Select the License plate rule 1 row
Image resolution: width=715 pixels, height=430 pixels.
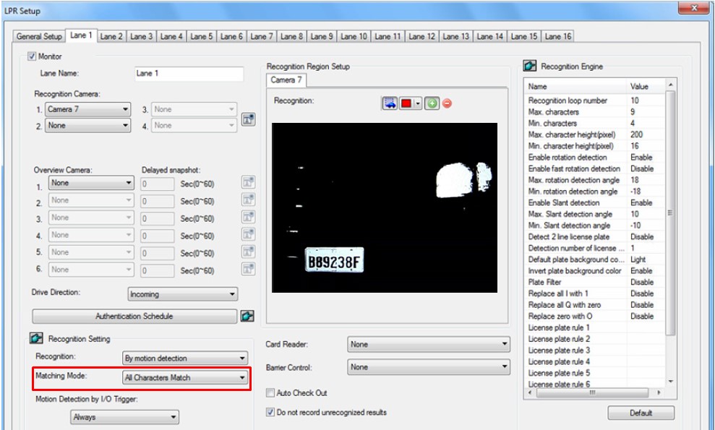[x=596, y=327]
